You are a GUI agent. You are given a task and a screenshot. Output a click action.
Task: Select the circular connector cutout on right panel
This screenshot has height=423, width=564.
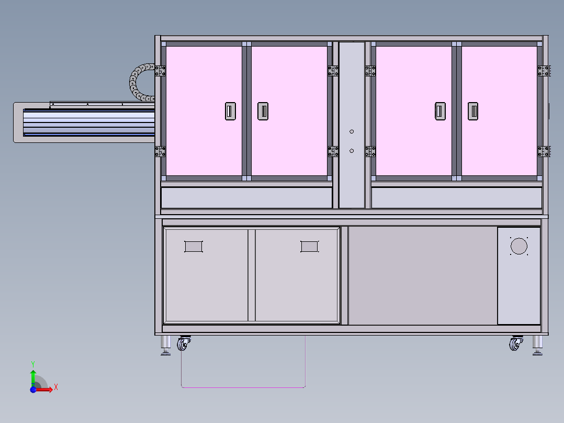(518, 246)
